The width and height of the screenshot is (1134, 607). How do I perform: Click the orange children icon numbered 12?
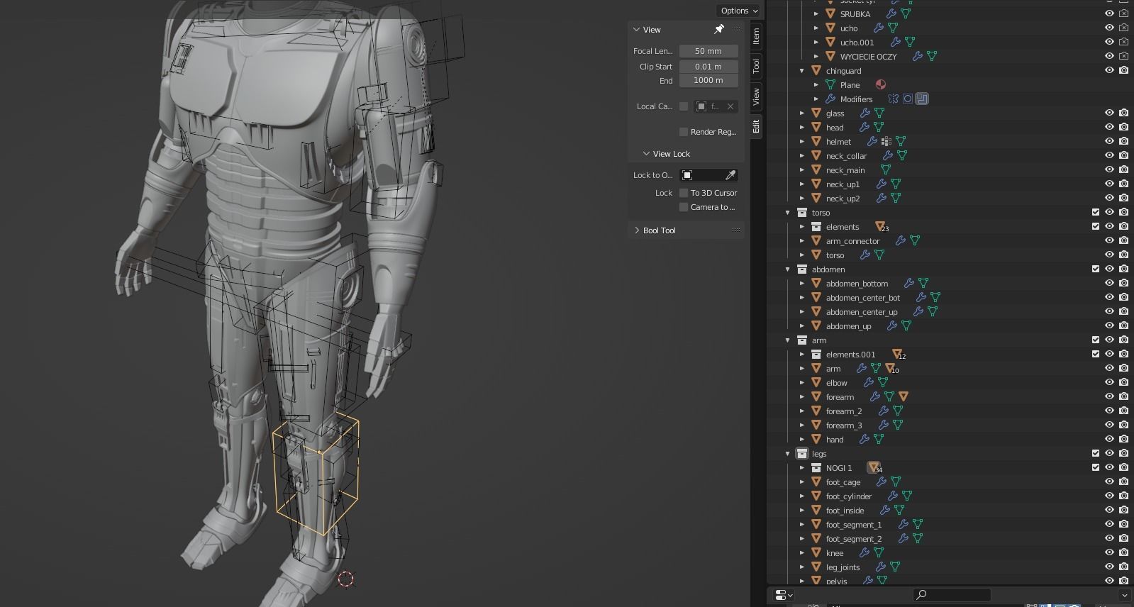(x=898, y=355)
